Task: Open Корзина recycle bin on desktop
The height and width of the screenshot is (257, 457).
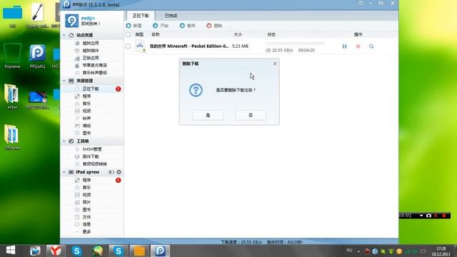Action: click(12, 56)
